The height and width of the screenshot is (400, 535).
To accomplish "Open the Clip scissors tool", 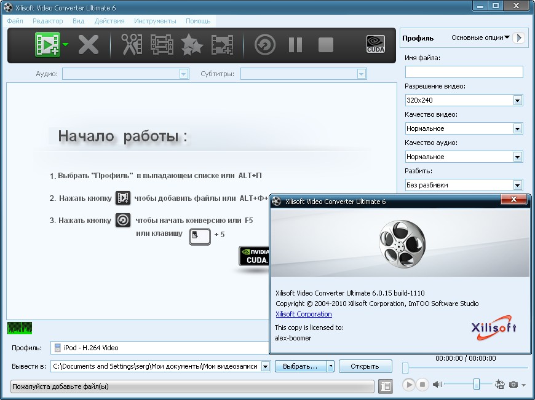I will click(x=132, y=44).
